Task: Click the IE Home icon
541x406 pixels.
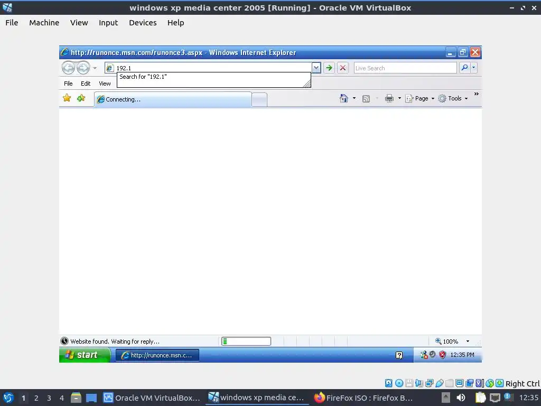Action: point(343,98)
